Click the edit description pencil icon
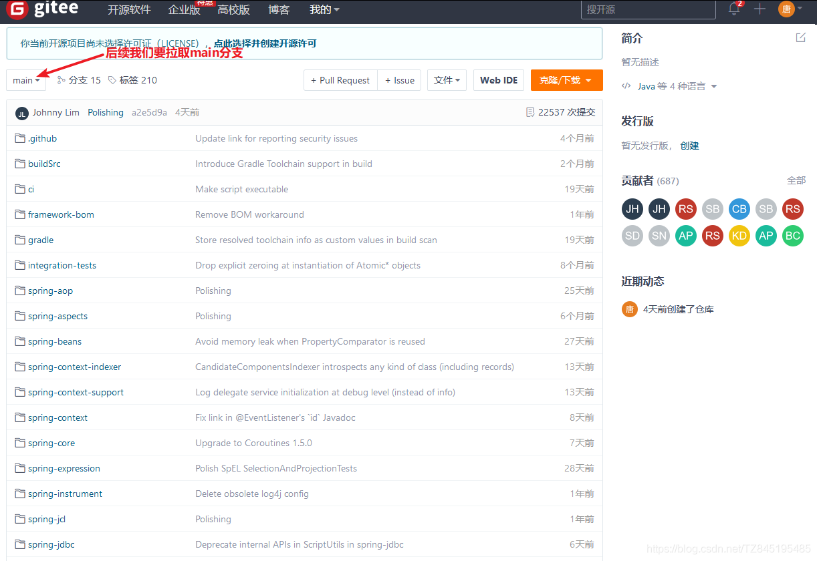The width and height of the screenshot is (817, 561). [800, 38]
